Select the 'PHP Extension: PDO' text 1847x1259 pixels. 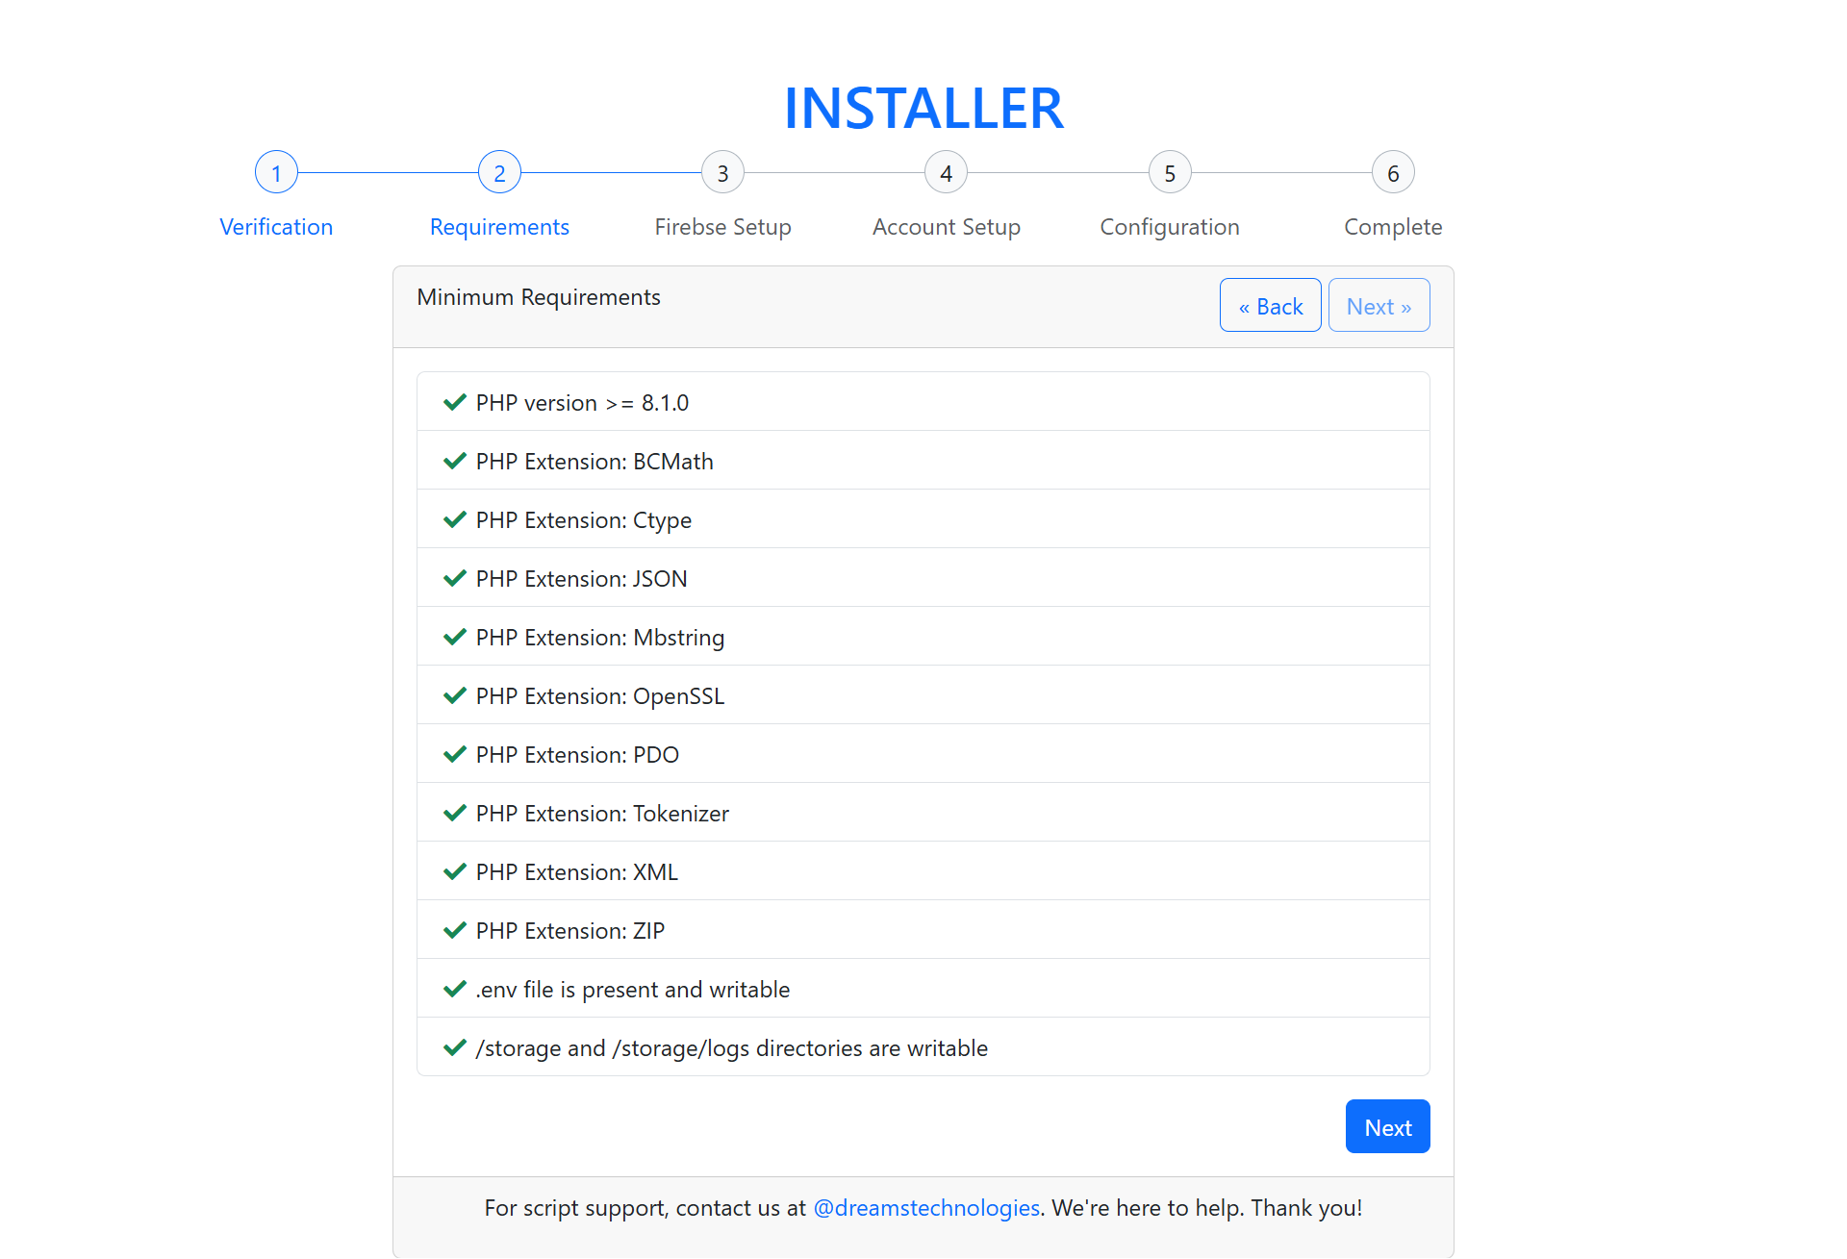[577, 755]
